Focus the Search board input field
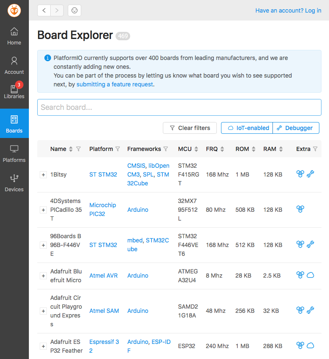 (x=179, y=107)
